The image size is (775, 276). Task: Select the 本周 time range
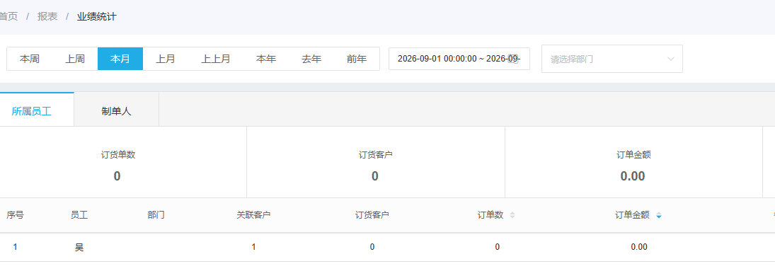[29, 59]
